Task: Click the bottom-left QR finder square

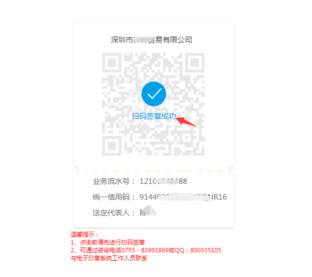Action: tap(112, 146)
